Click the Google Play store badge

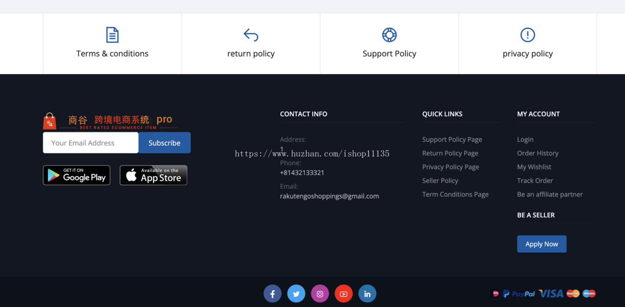click(x=77, y=175)
